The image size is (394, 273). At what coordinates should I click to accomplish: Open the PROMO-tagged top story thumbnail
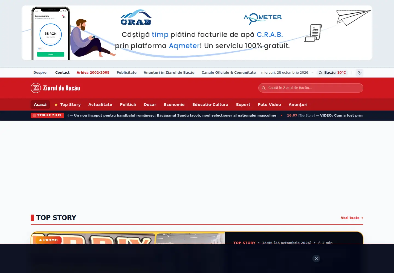tap(128, 238)
